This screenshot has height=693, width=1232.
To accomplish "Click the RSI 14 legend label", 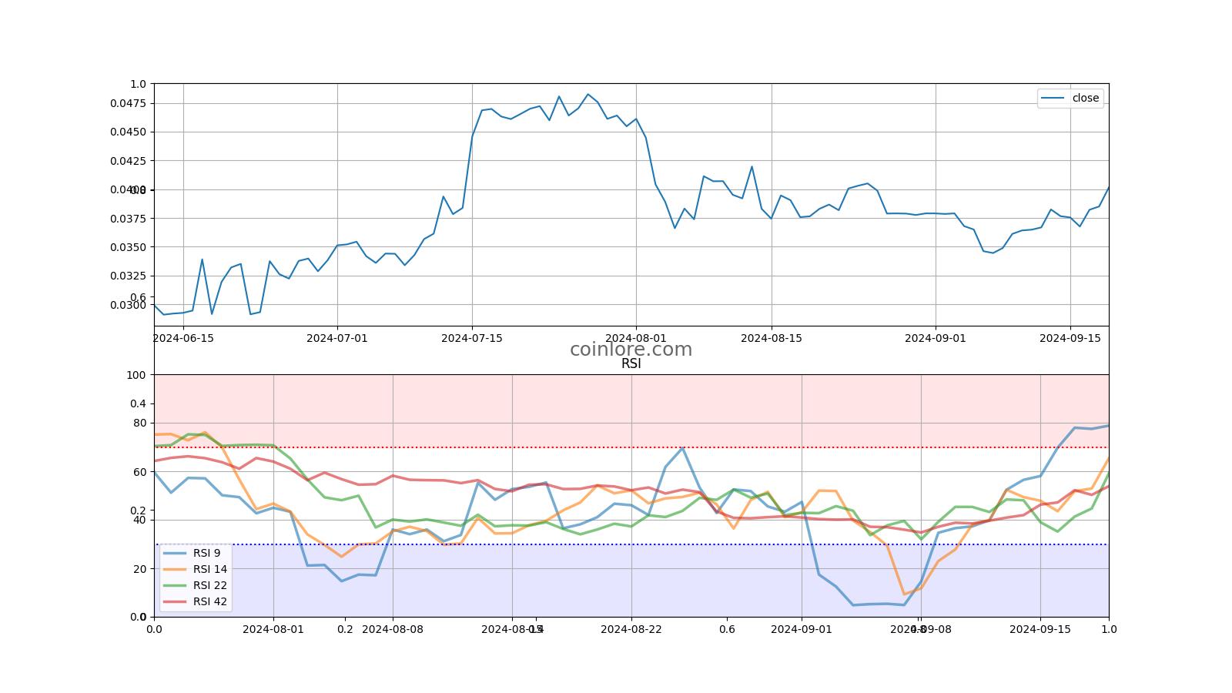I will (210, 569).
